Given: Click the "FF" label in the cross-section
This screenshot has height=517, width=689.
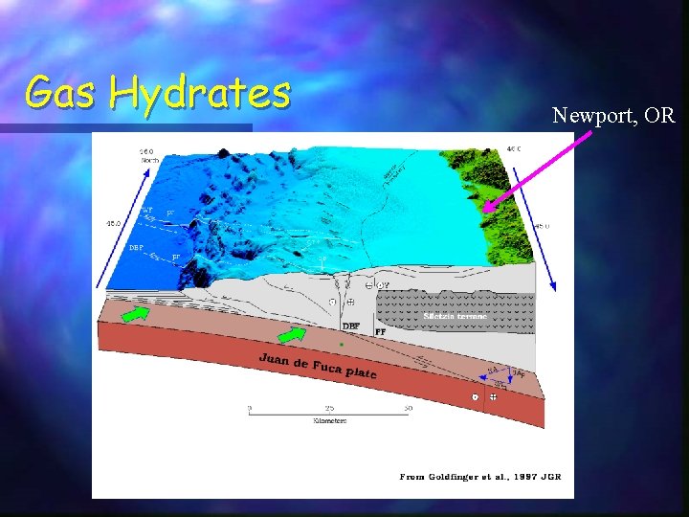Looking at the screenshot, I should click(381, 332).
